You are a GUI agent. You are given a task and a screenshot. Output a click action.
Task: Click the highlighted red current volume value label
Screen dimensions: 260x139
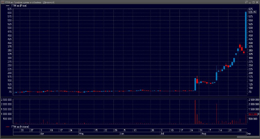tap(252, 114)
